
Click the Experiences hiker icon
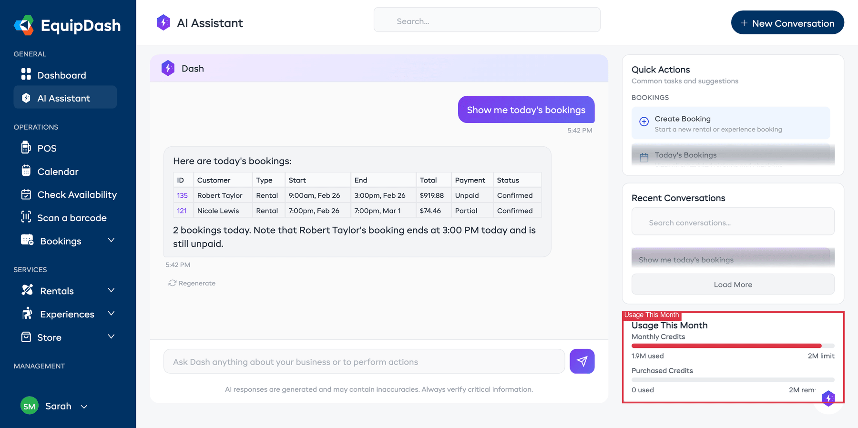click(27, 313)
